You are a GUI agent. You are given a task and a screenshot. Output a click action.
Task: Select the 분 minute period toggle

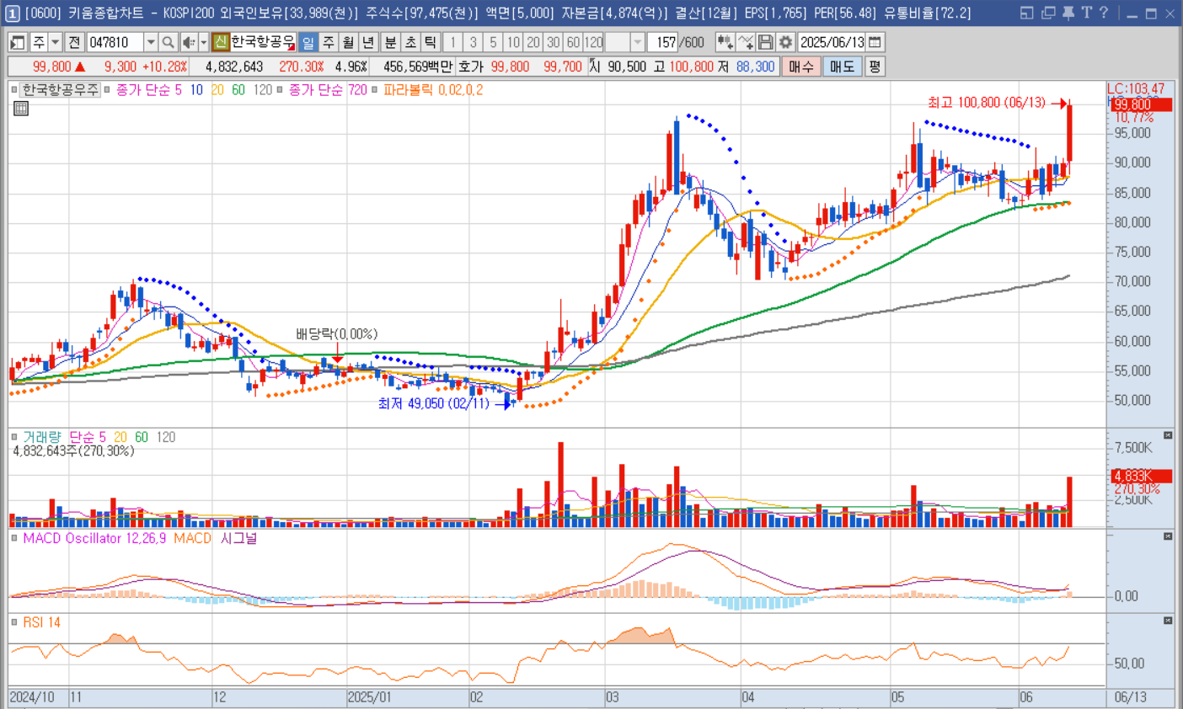pyautogui.click(x=390, y=42)
